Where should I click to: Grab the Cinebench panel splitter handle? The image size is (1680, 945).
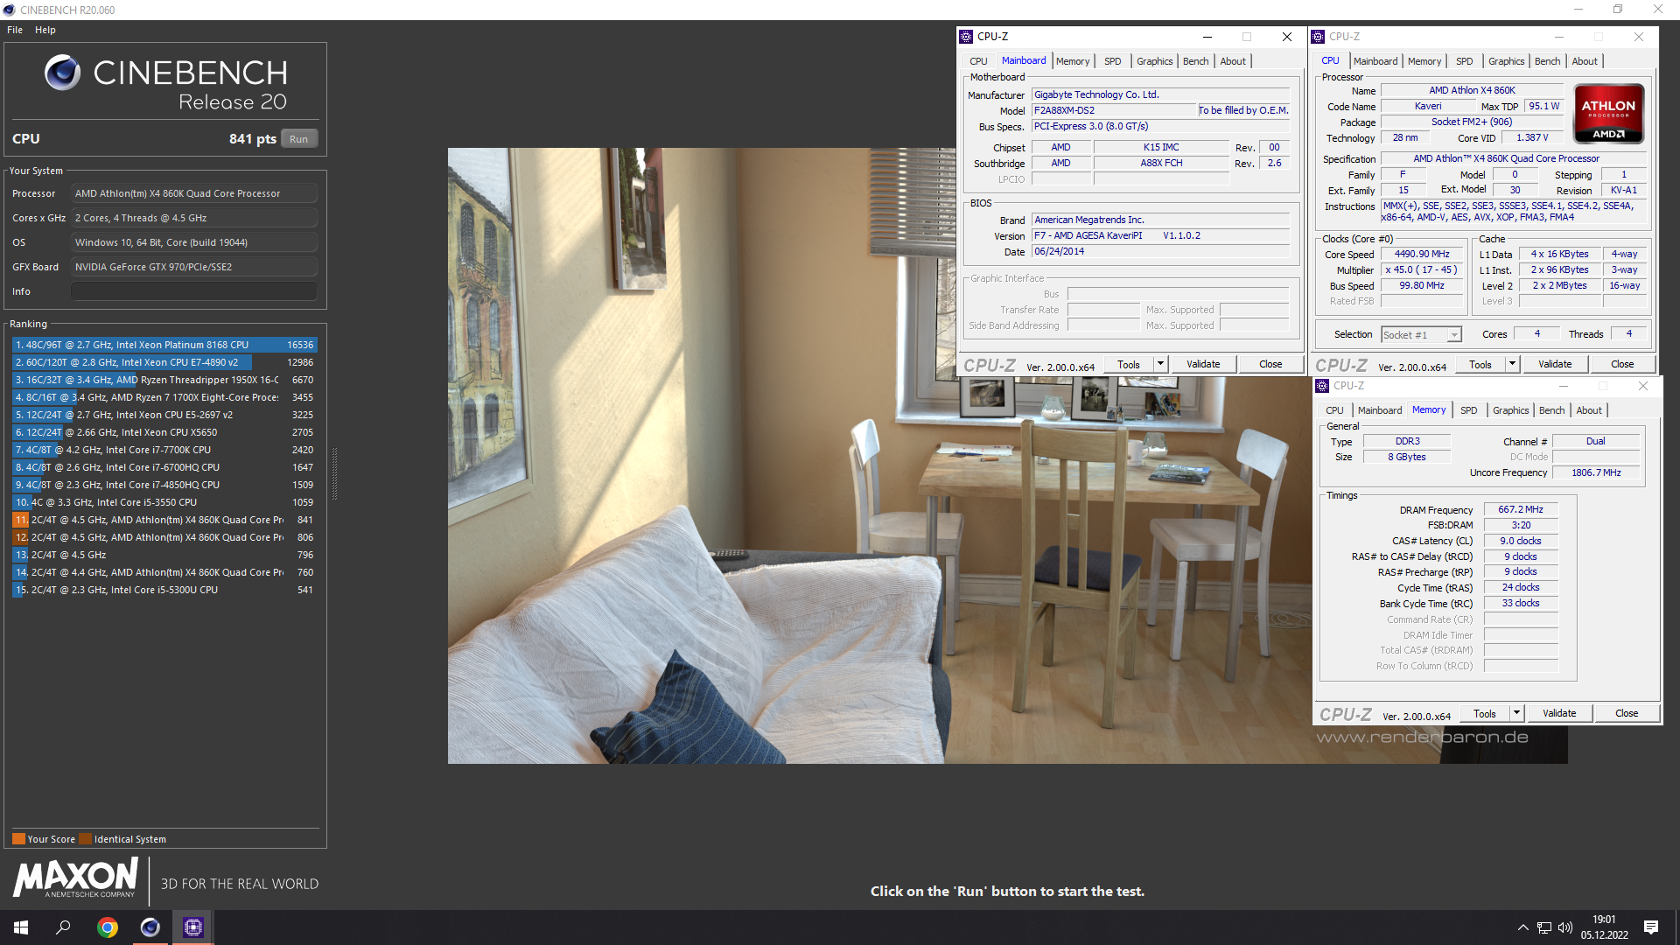(334, 473)
